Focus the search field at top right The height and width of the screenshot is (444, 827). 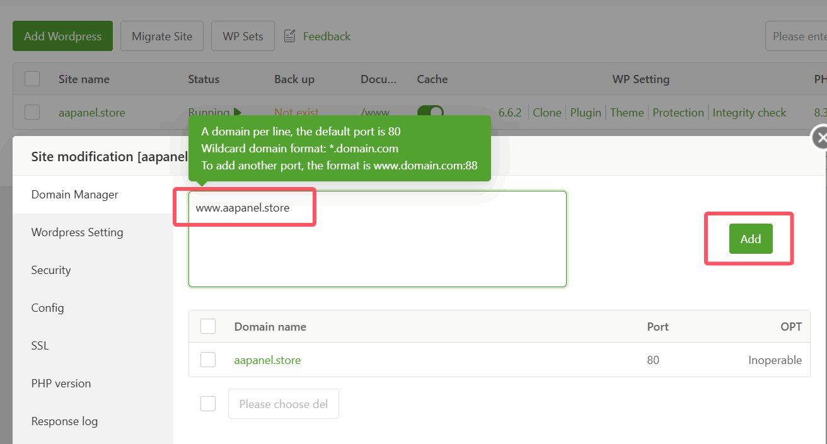pos(796,36)
